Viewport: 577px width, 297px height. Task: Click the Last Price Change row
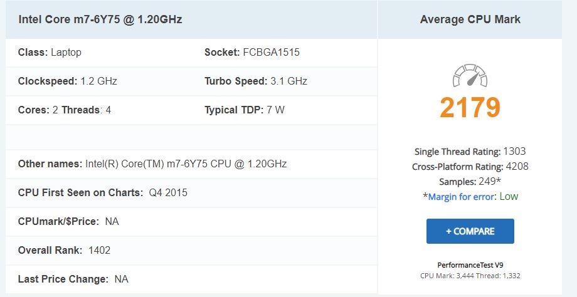tap(73, 279)
